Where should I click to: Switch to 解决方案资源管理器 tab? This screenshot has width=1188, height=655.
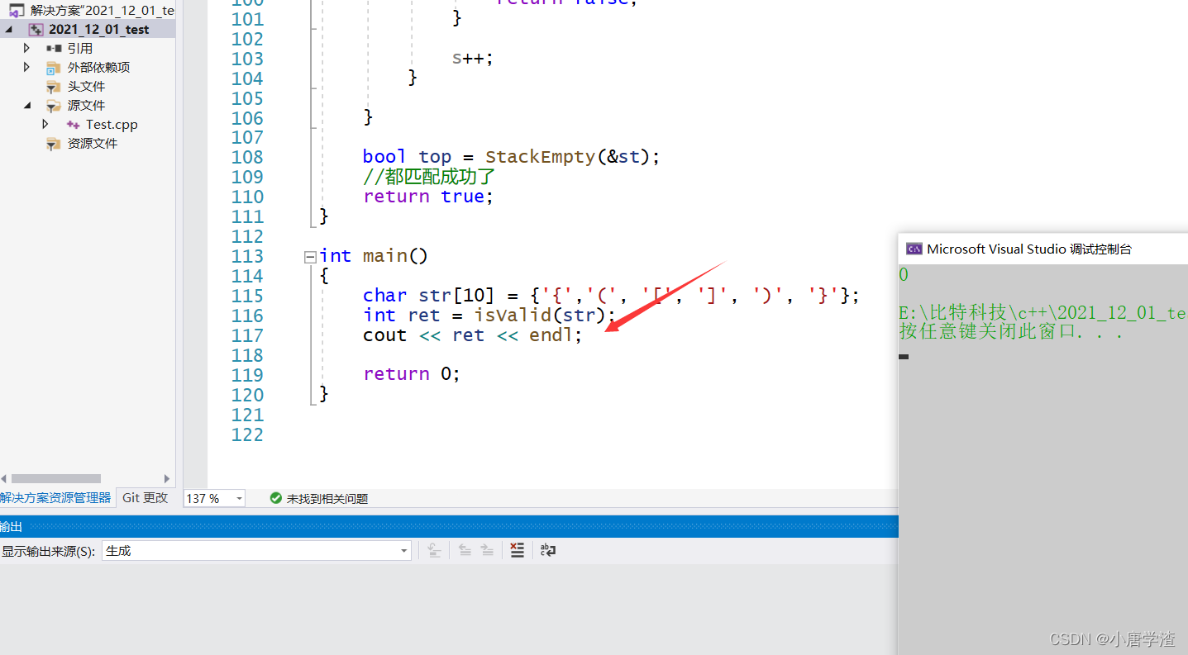click(x=55, y=498)
